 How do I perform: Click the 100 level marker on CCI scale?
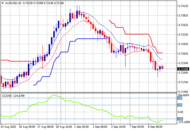point(180,105)
